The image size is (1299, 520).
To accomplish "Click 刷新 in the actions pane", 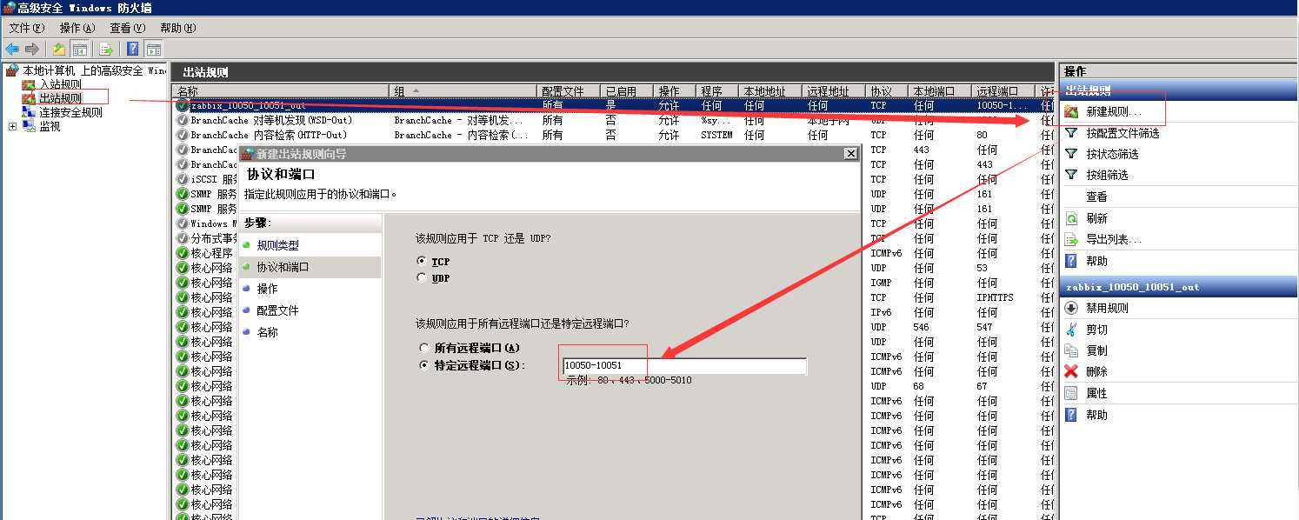I will 1096,218.
